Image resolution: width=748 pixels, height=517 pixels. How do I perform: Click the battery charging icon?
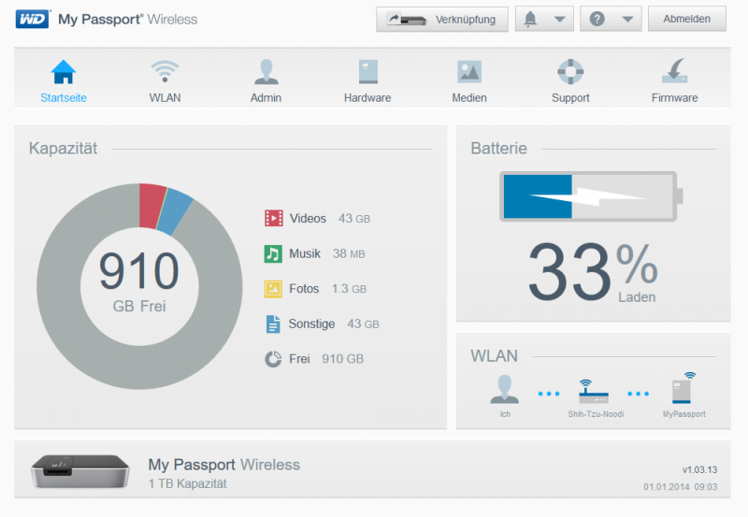pos(591,196)
